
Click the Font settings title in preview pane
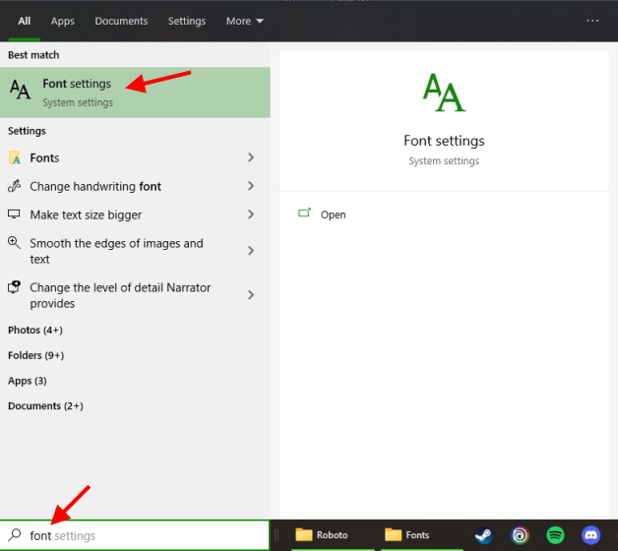click(x=444, y=141)
